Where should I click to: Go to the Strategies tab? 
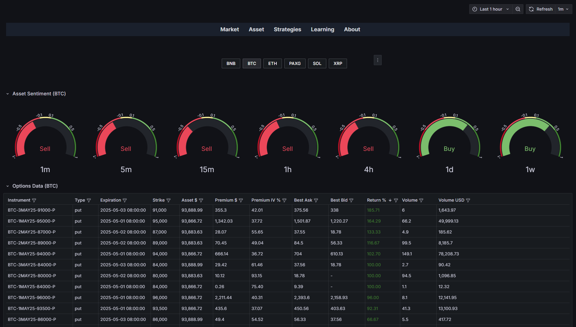click(287, 29)
